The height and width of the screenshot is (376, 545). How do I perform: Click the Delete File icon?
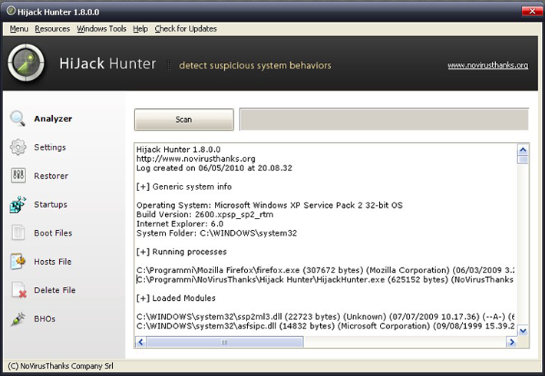(18, 290)
